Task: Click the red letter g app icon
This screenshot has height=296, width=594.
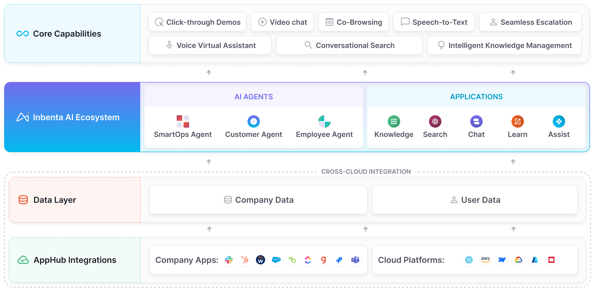Action: click(324, 260)
